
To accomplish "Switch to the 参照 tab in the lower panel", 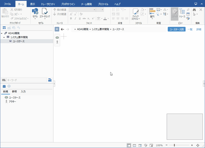I will tap(14, 92).
